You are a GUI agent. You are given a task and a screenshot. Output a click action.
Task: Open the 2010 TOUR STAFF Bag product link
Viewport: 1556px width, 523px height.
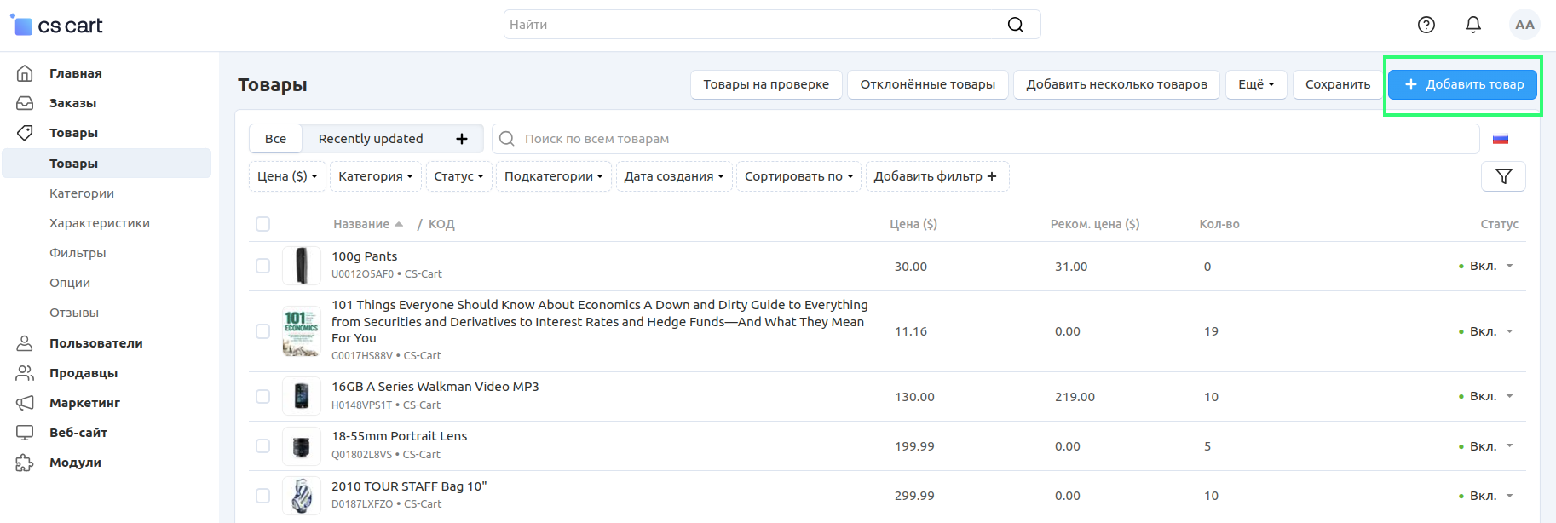click(409, 486)
